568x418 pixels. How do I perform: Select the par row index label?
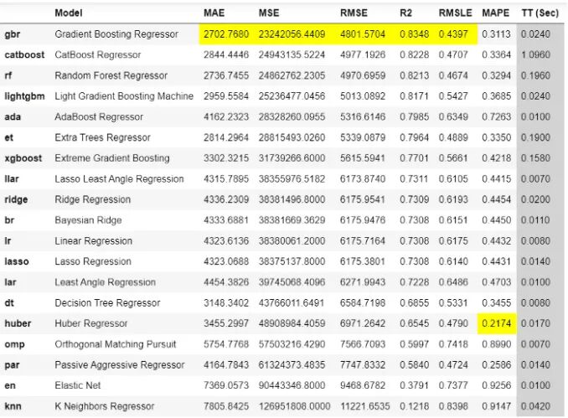[12, 364]
